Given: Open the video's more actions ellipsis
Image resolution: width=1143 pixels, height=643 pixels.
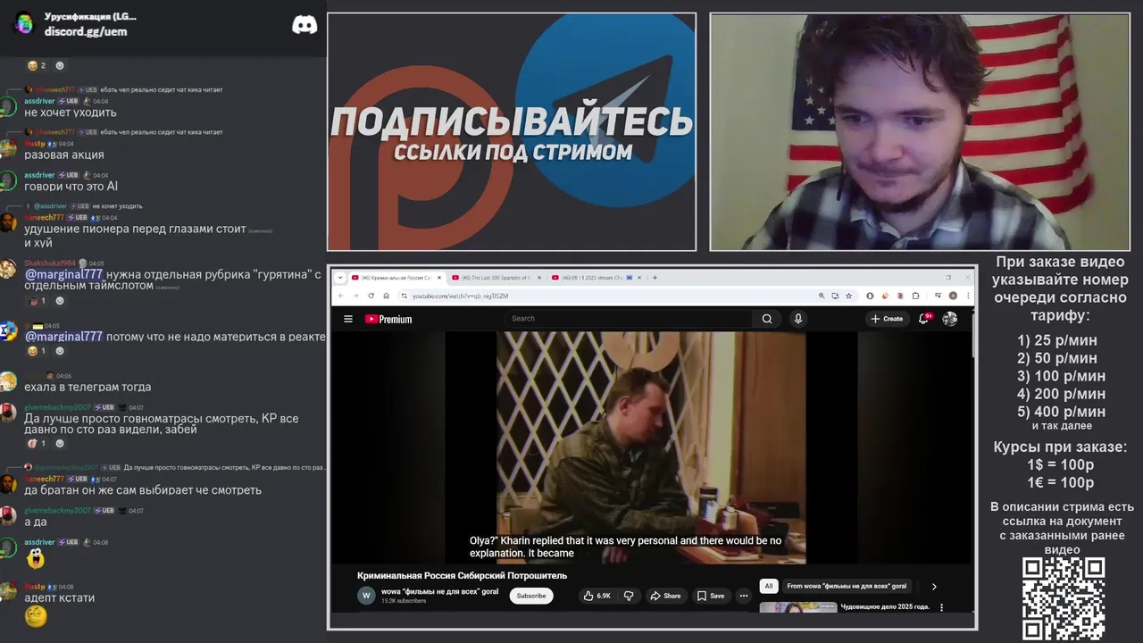Looking at the screenshot, I should coord(743,596).
